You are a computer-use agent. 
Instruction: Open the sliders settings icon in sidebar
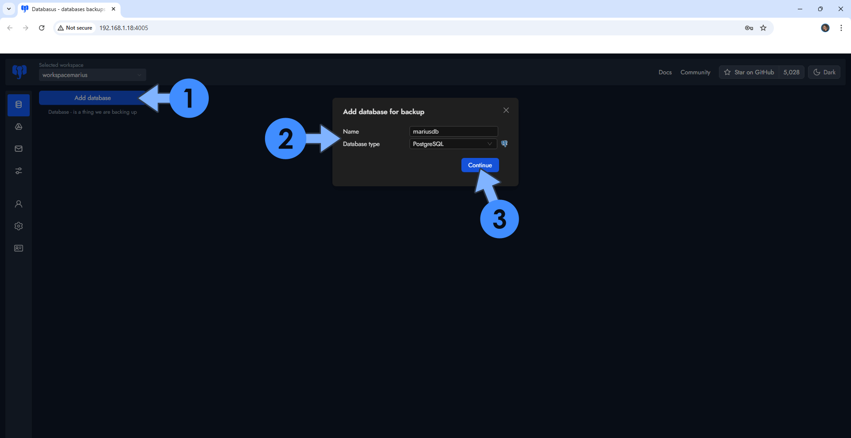[x=19, y=171]
